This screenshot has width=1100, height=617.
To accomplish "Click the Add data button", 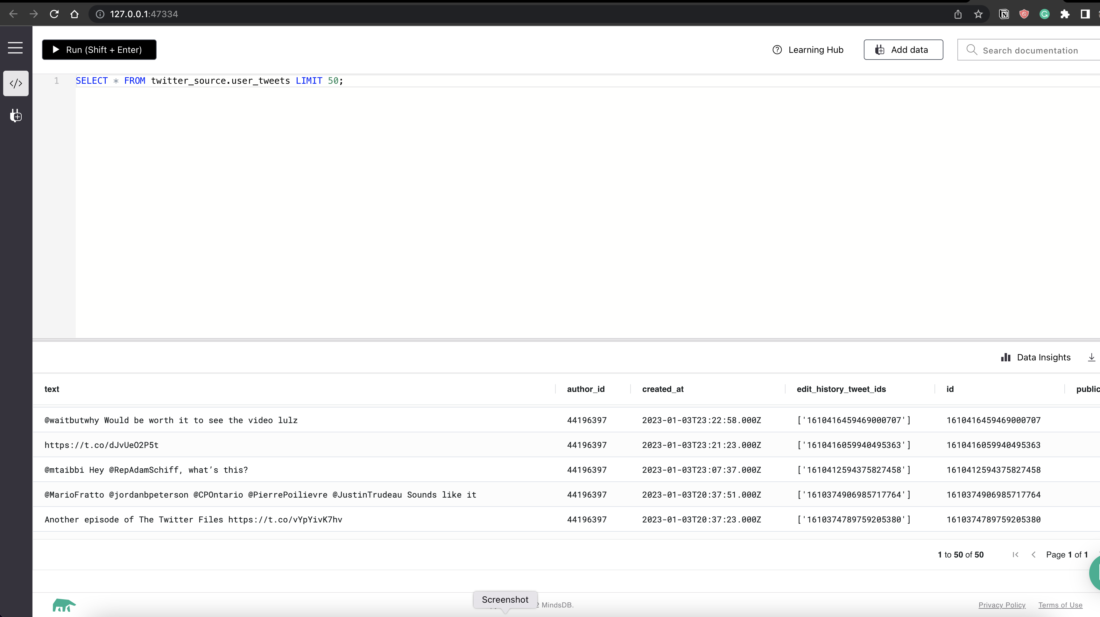I will tap(903, 50).
